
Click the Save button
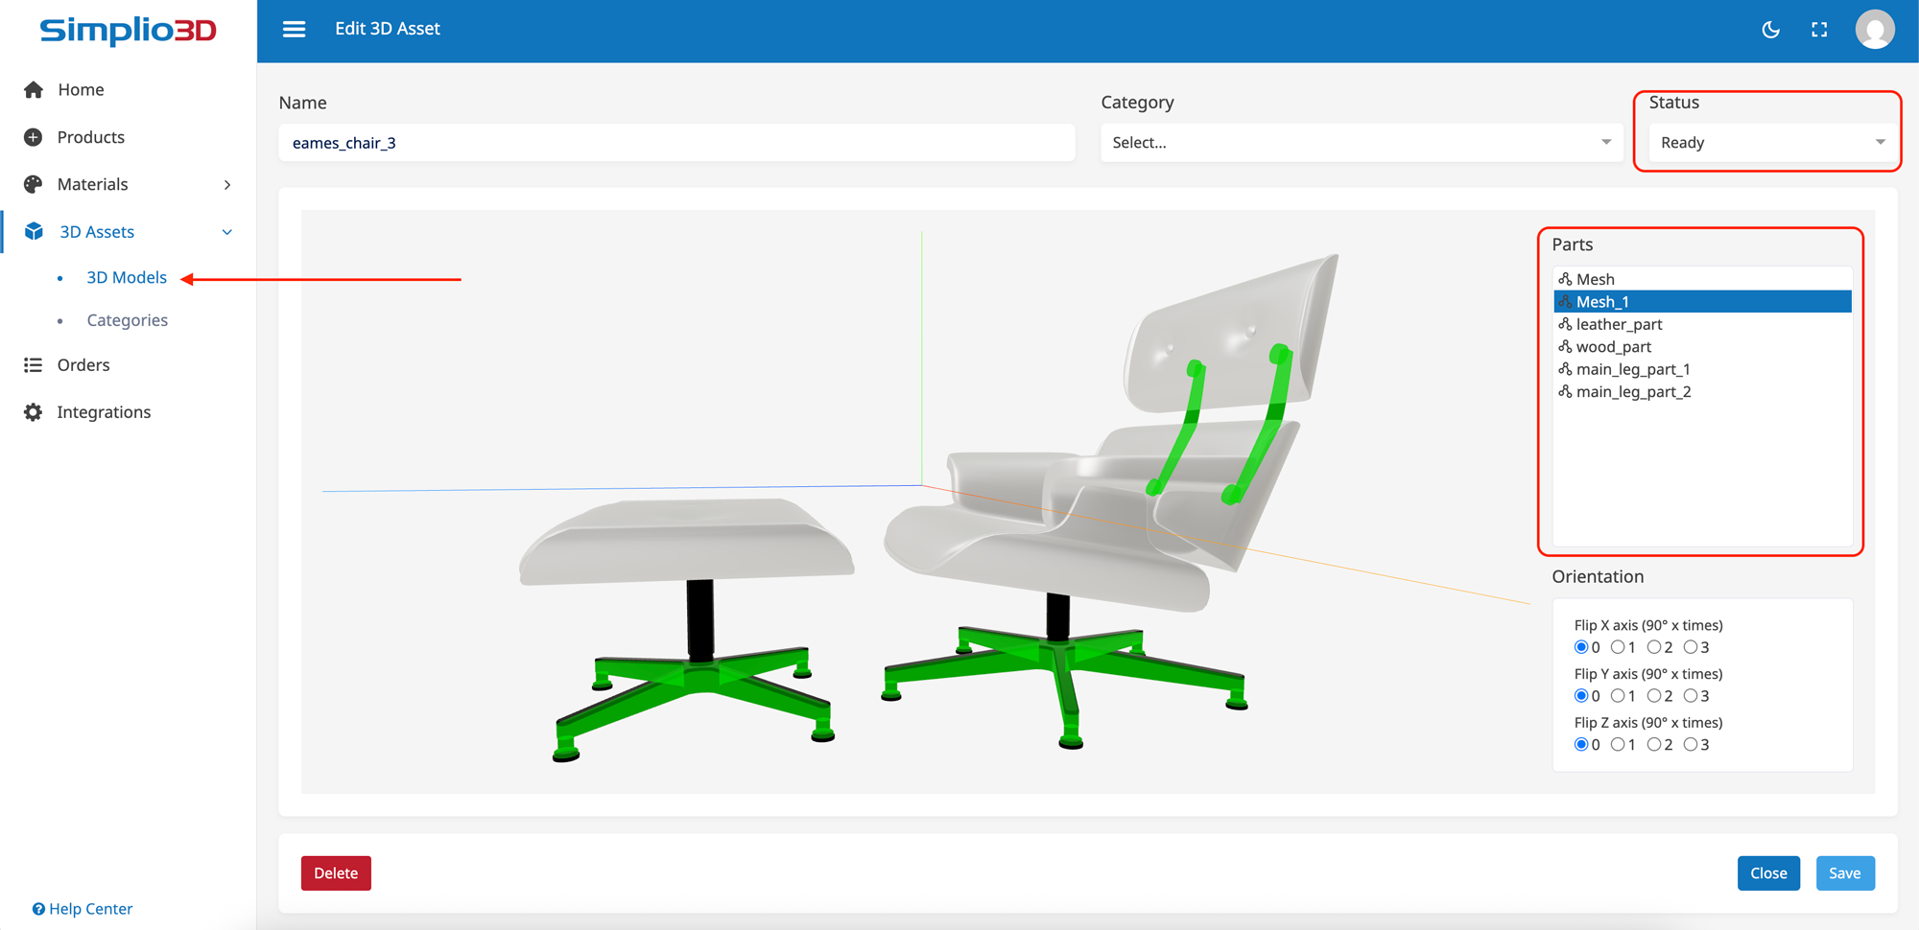[x=1845, y=873]
